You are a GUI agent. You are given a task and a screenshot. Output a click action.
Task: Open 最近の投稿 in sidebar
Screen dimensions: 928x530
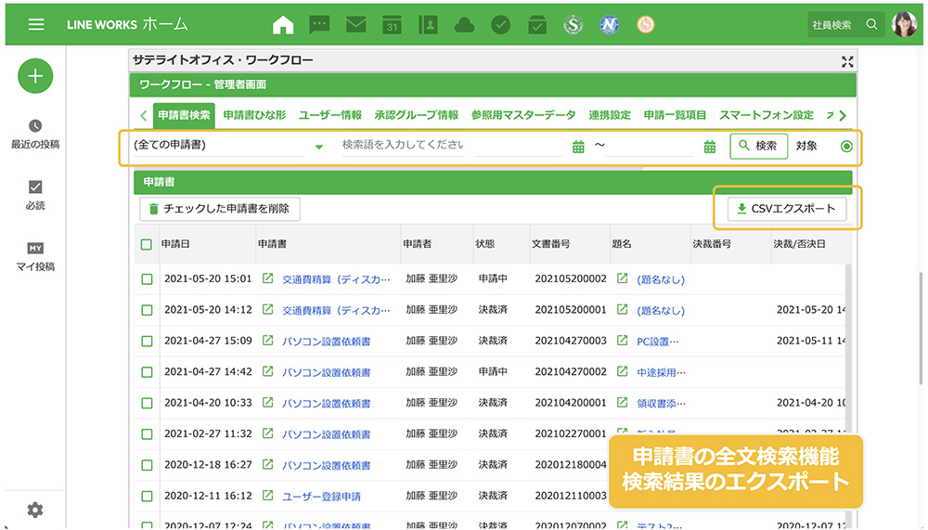[x=35, y=135]
